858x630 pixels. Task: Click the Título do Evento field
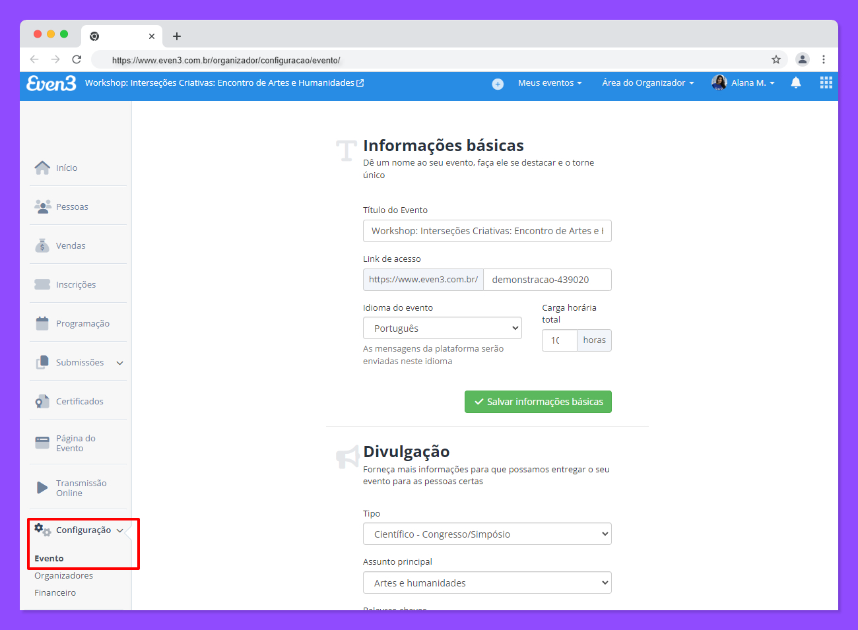point(487,231)
